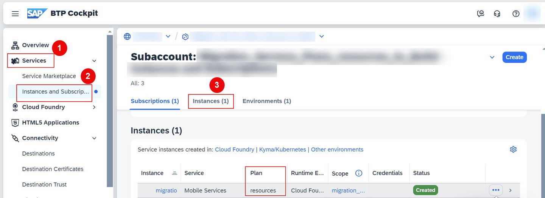Image resolution: width=545 pixels, height=198 pixels.
Task: Click the Plan column header
Action: [x=256, y=173]
